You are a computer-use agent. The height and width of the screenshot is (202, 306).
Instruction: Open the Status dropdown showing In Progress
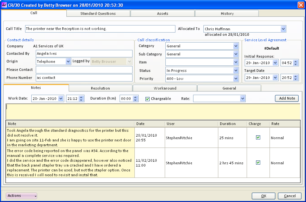[236, 70]
